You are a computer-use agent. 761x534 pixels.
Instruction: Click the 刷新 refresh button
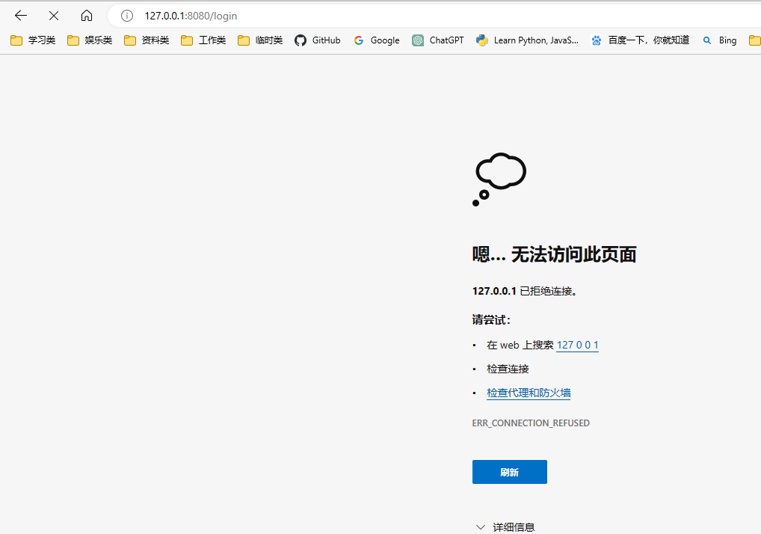click(509, 471)
